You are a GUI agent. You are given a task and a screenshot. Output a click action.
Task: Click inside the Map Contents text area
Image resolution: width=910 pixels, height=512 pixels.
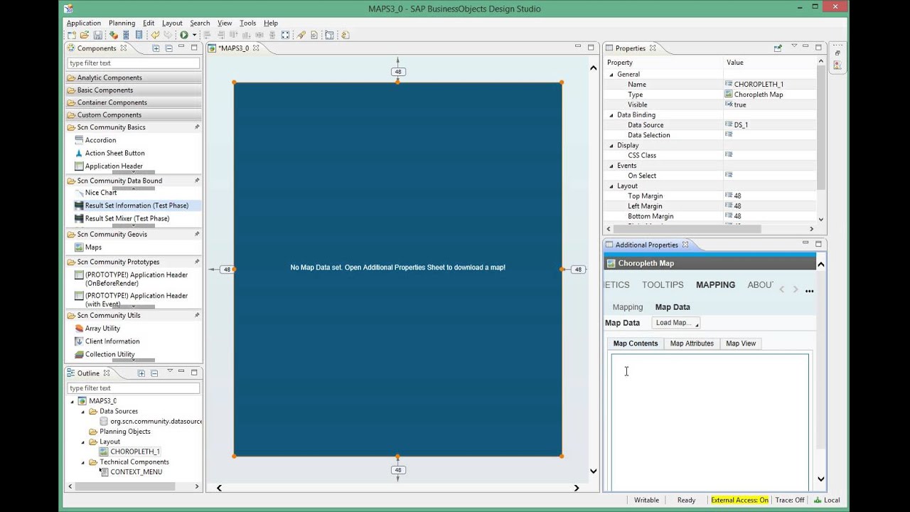tap(710, 422)
